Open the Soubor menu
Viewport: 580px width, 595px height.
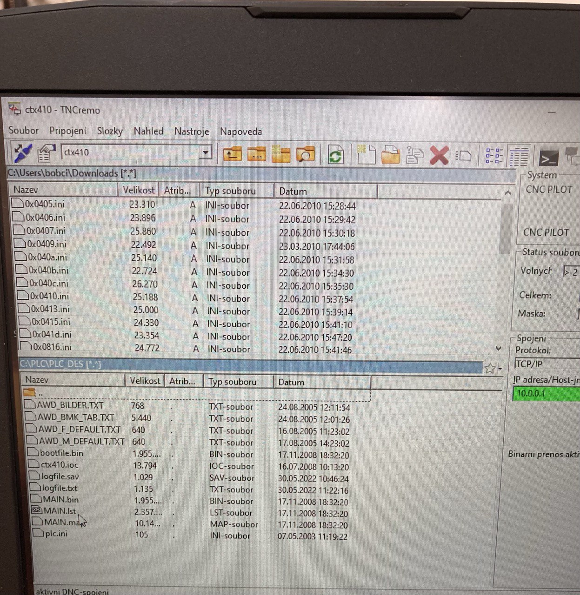click(x=23, y=131)
